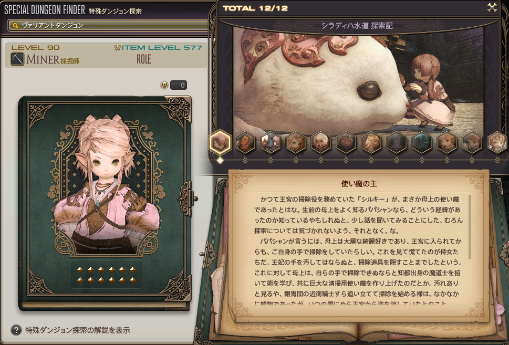Screen dimensions: 509x345
Task: Click the scrollbar in the 使い魔の主 text page
Action: tap(470, 227)
